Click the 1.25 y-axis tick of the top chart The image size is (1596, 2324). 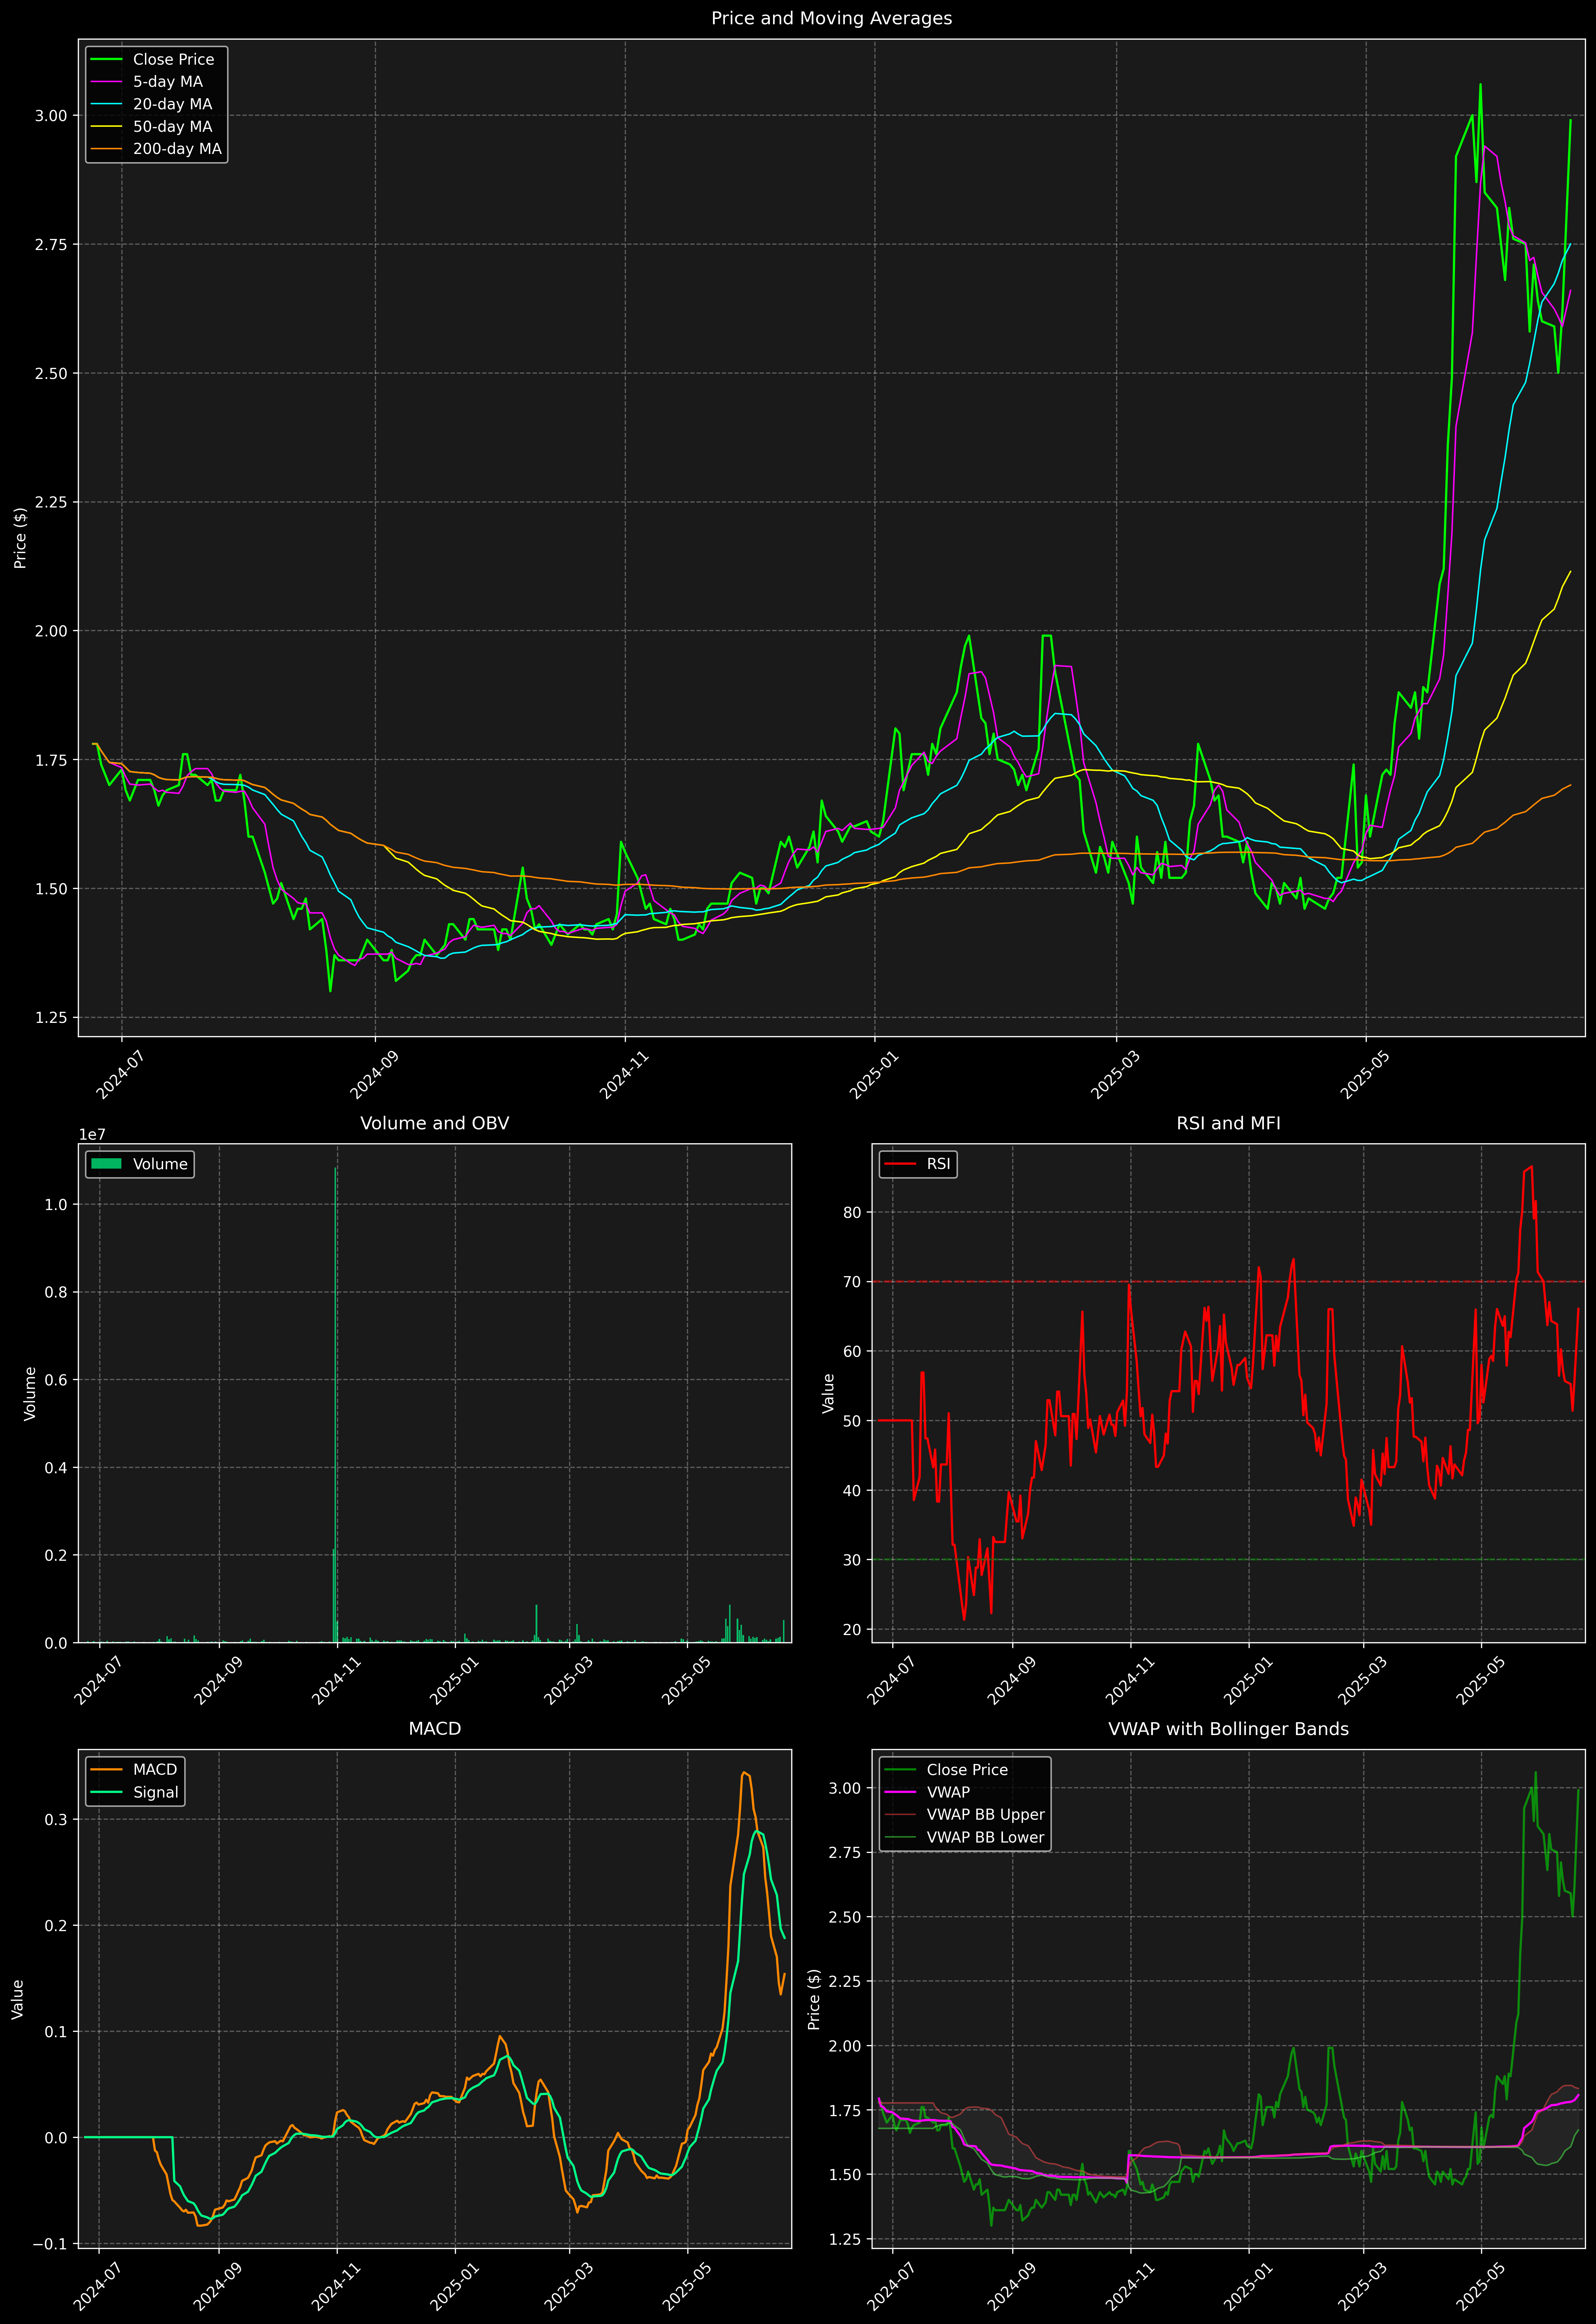[x=51, y=1018]
